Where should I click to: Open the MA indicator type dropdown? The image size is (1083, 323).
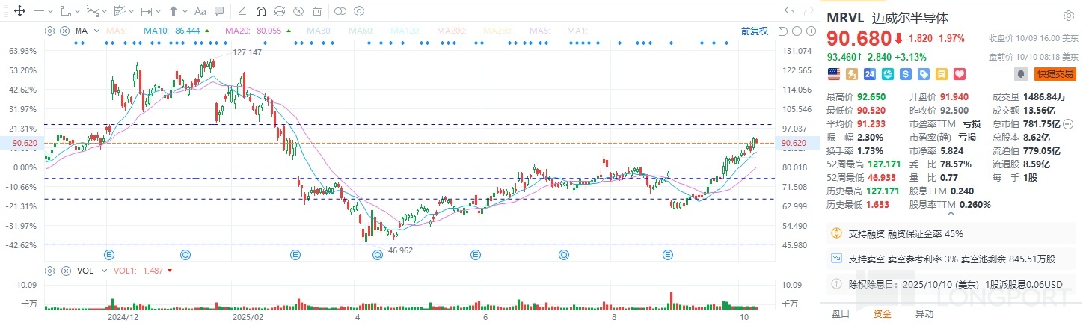95,31
